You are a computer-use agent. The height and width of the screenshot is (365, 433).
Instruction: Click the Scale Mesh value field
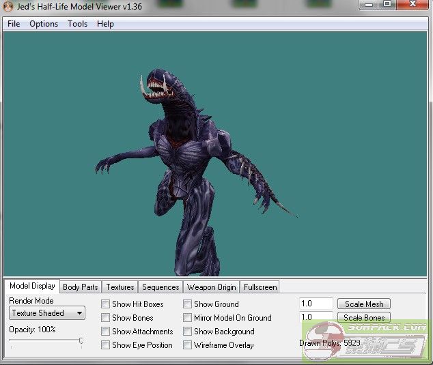[316, 304]
